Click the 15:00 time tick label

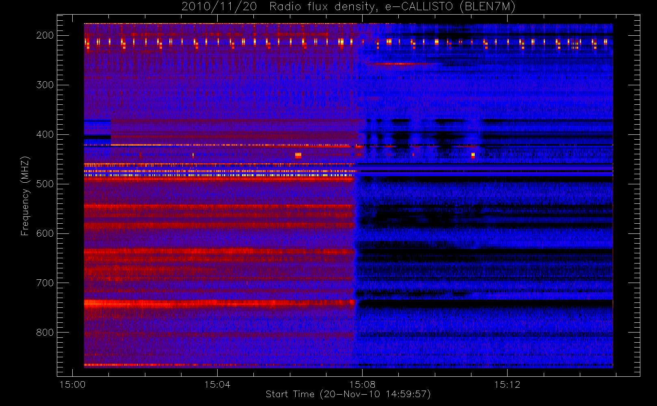(x=73, y=384)
